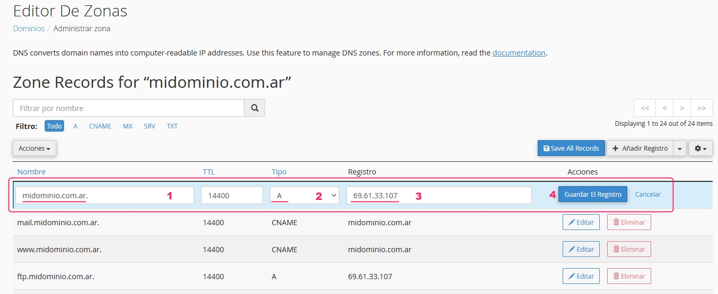Select the Todo filter
Image resolution: width=718 pixels, height=294 pixels.
tap(55, 126)
